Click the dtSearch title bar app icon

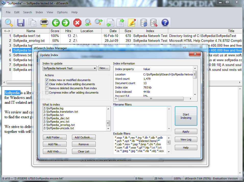pos(3,3)
